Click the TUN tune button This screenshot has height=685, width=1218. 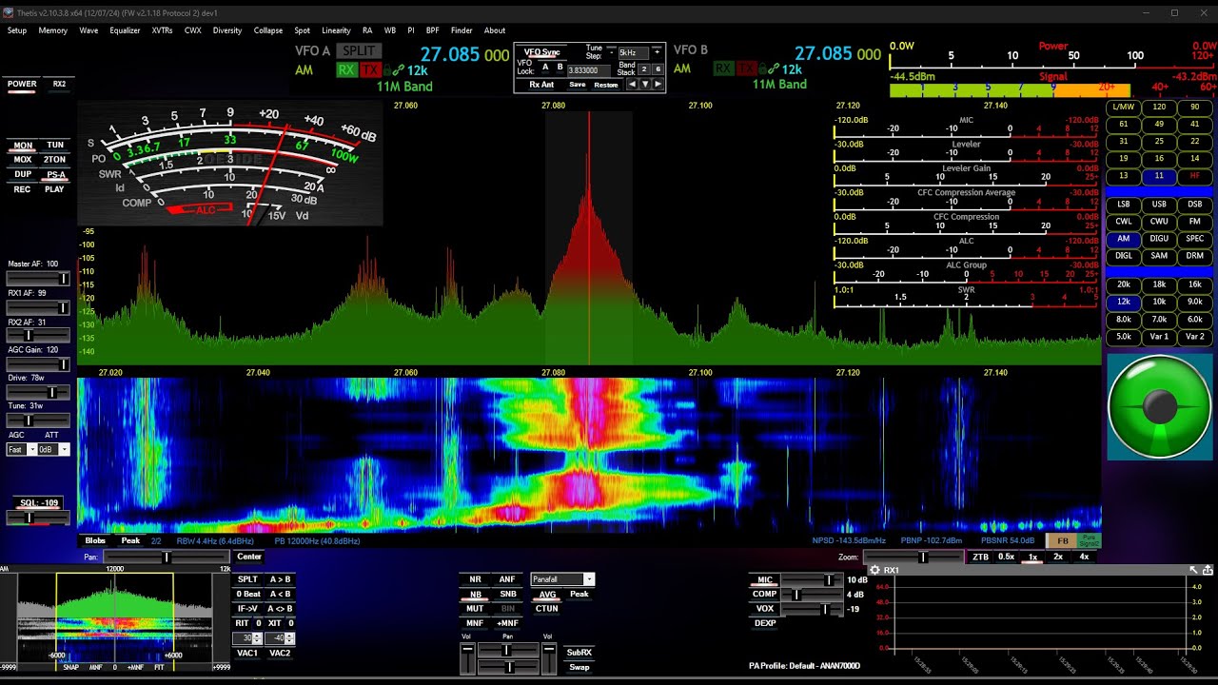coord(55,146)
